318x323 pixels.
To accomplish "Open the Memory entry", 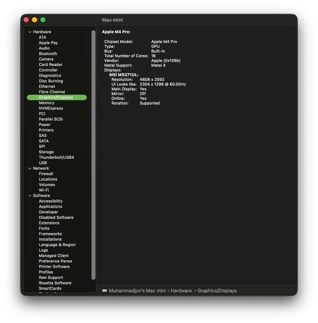I will pos(46,103).
